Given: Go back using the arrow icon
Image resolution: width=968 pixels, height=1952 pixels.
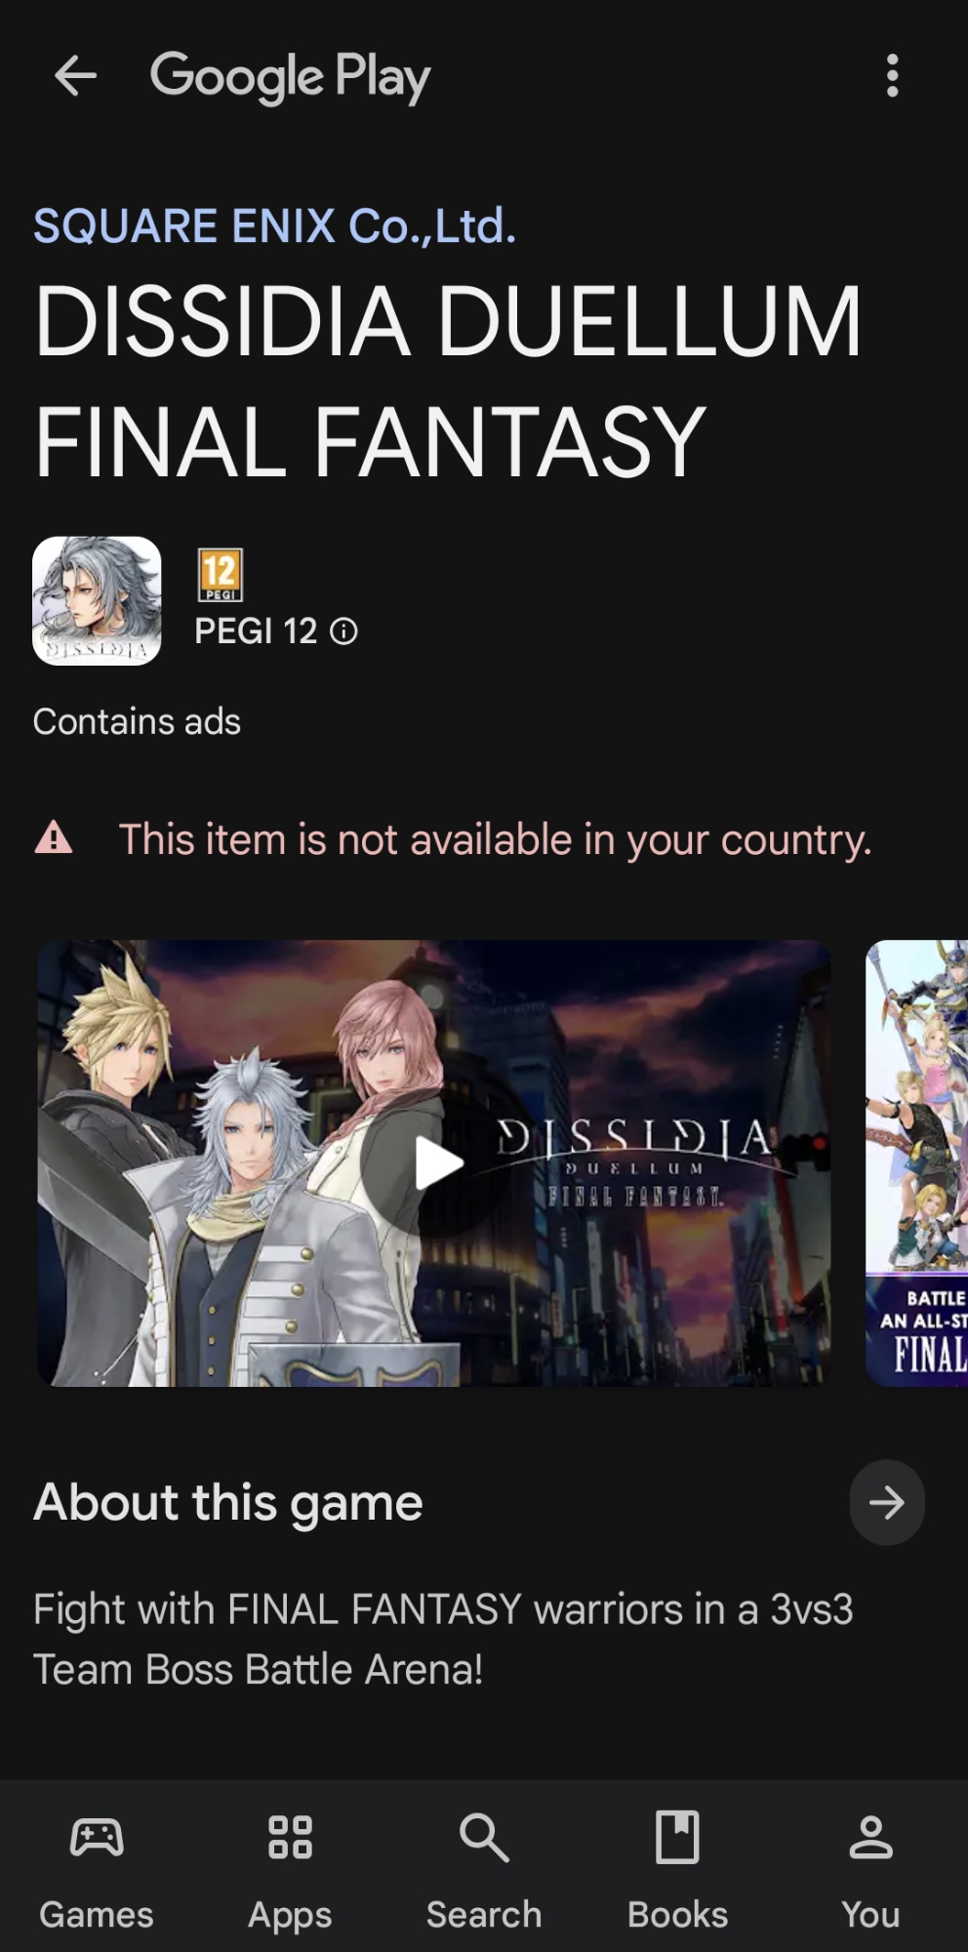Looking at the screenshot, I should coord(75,76).
